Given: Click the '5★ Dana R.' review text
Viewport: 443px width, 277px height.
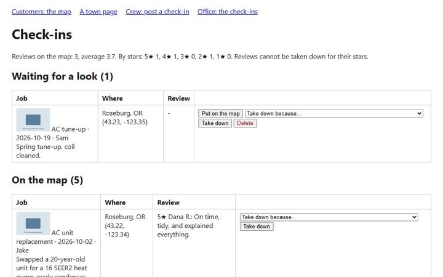Looking at the screenshot, I should [x=188, y=225].
